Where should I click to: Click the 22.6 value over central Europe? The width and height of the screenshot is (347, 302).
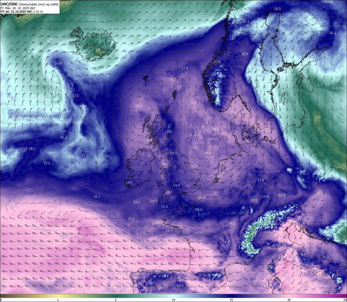(x=282, y=196)
